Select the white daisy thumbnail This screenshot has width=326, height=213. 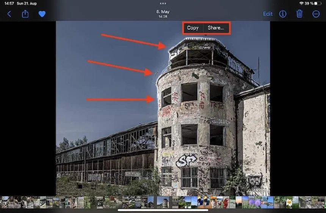point(289,202)
